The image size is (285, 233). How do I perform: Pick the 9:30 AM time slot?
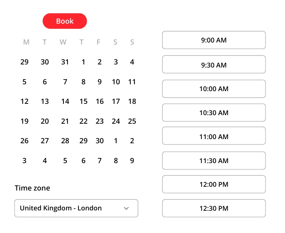(x=214, y=64)
